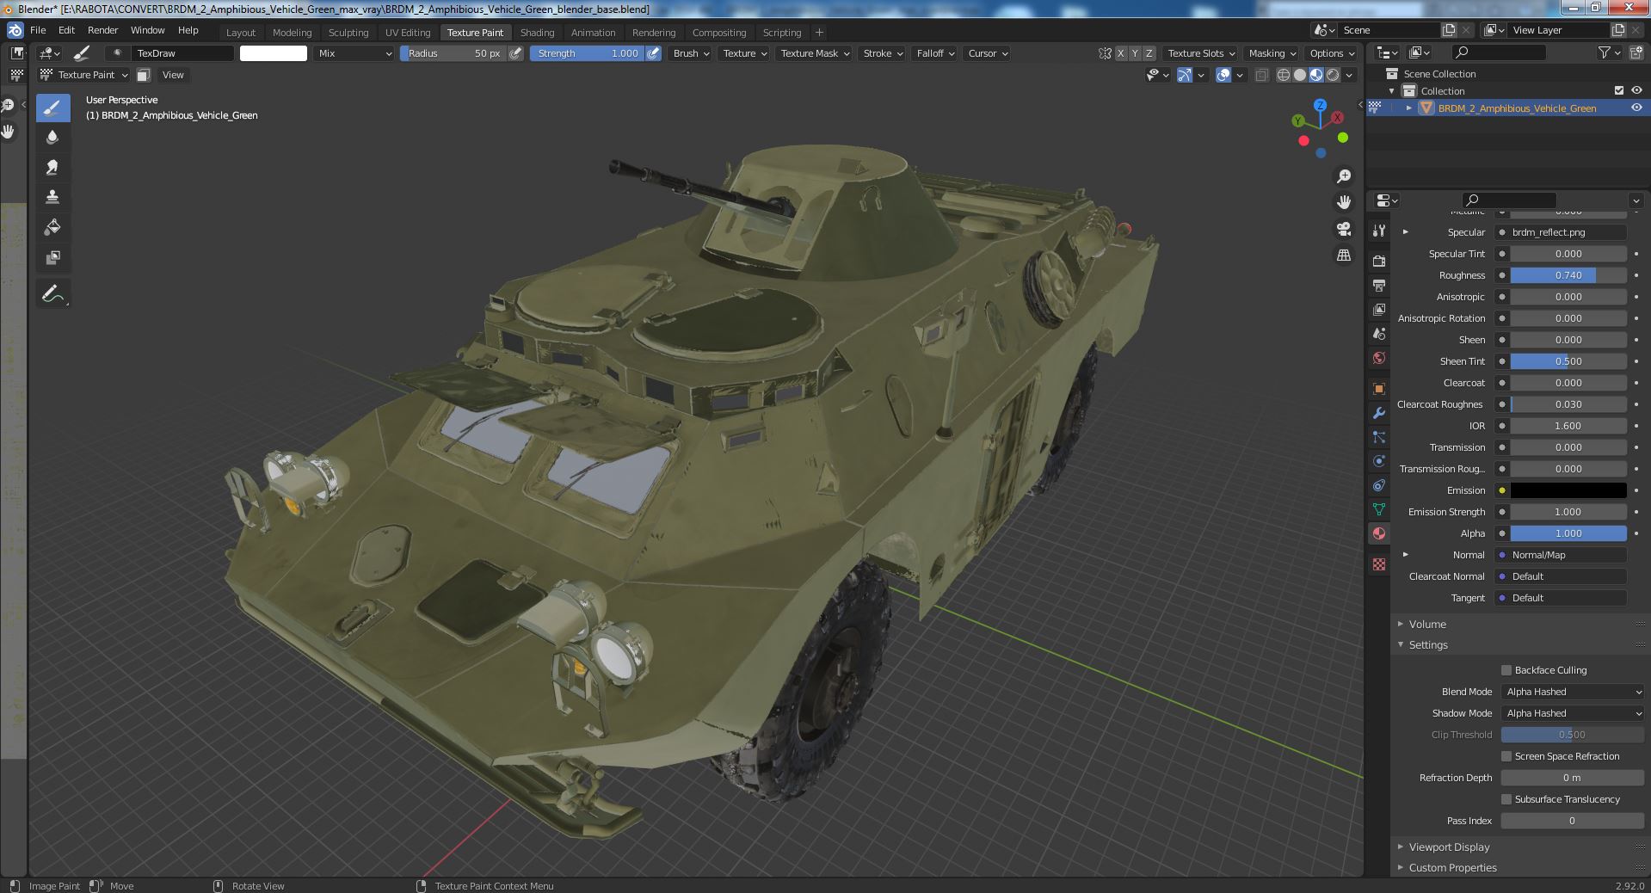Toggle viewport overlays display
This screenshot has height=893, width=1651.
[1223, 75]
